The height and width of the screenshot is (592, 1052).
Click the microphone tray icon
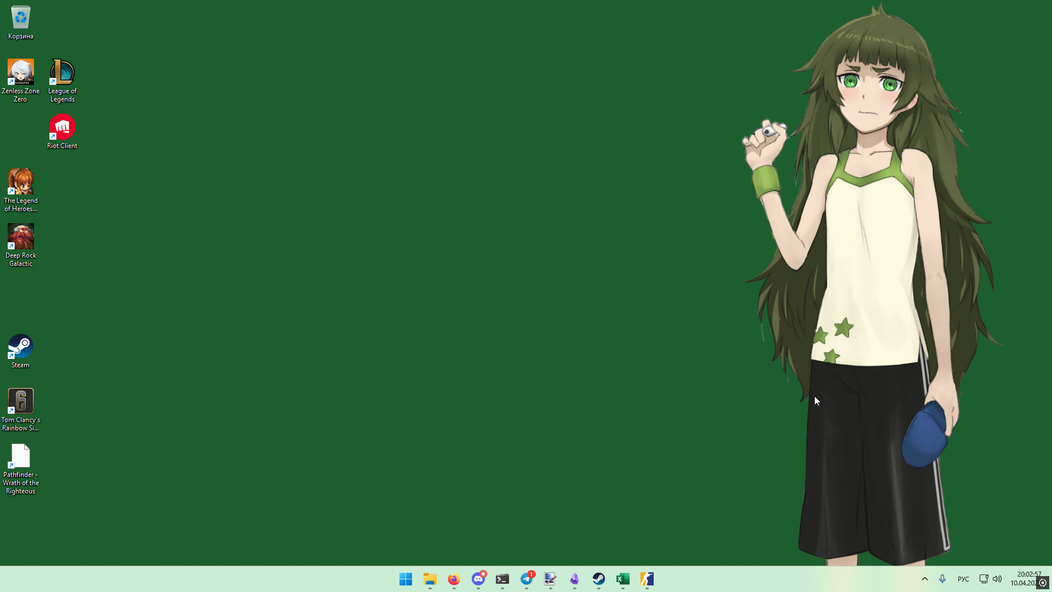942,579
